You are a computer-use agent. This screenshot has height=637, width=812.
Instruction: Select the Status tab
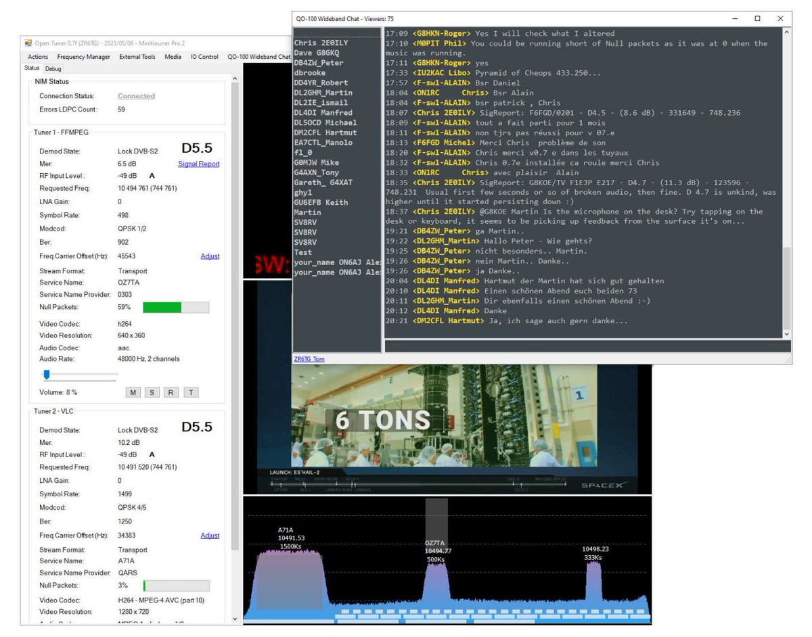coord(30,68)
